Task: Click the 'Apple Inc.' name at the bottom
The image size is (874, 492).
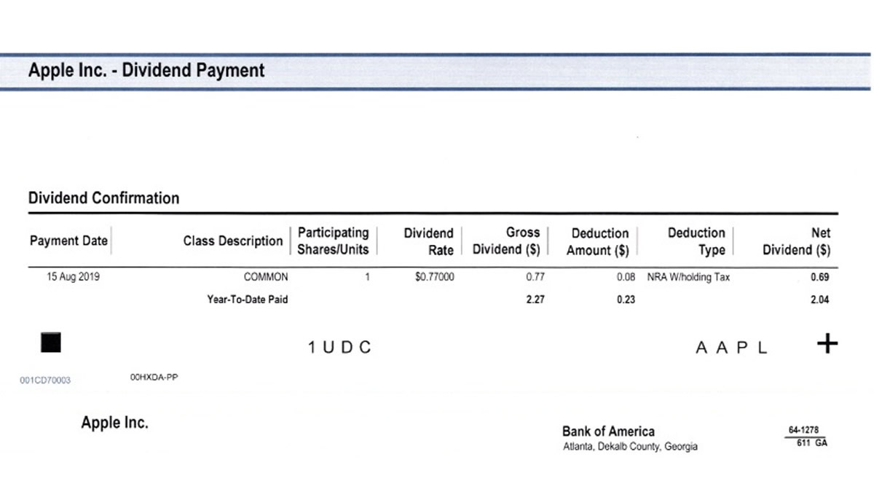Action: coord(114,423)
